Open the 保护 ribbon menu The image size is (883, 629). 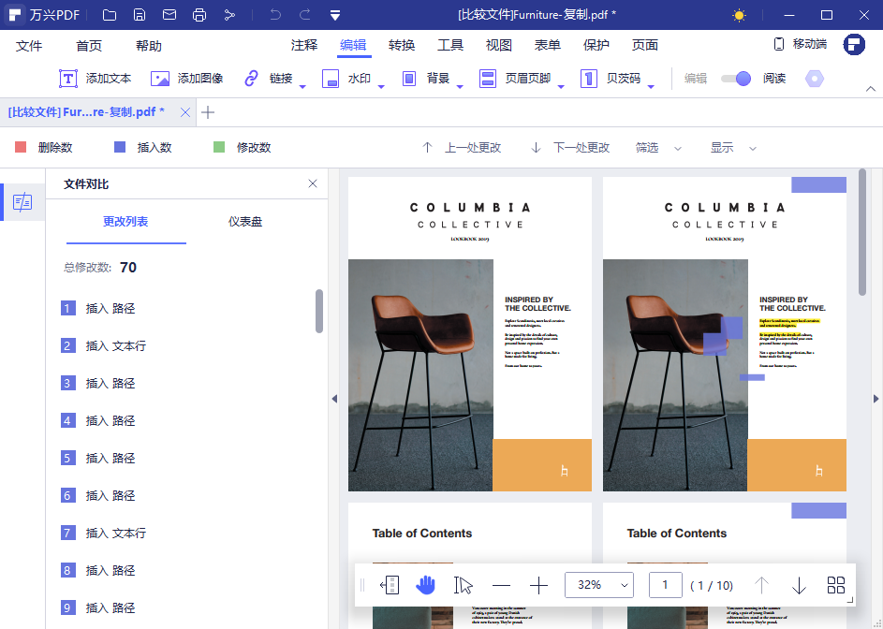tap(596, 44)
